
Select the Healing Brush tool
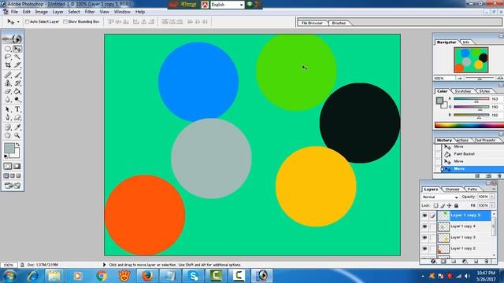[8, 75]
